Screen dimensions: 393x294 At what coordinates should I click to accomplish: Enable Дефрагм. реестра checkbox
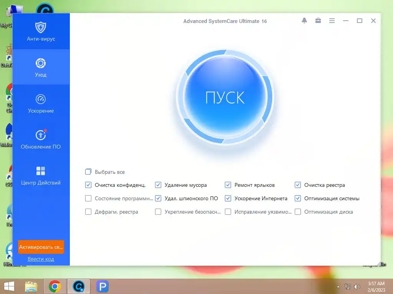(x=88, y=212)
